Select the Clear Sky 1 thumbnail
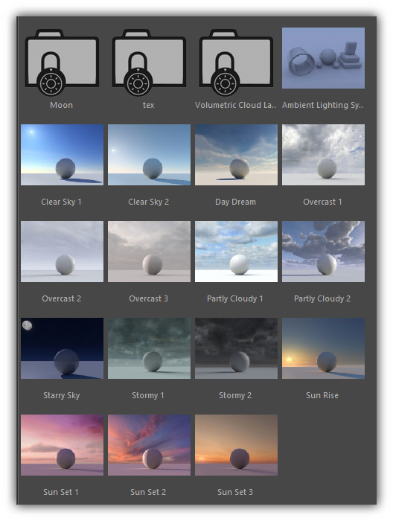This screenshot has height=521, width=393. [x=62, y=155]
